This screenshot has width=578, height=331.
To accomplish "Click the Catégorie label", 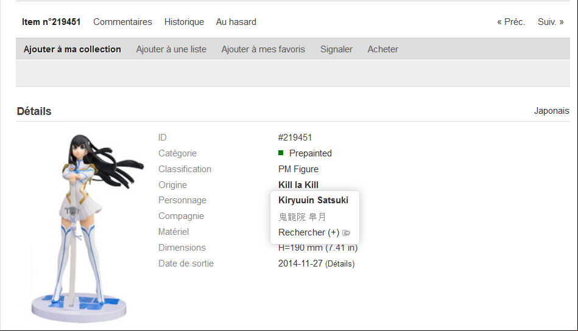I will tap(177, 153).
